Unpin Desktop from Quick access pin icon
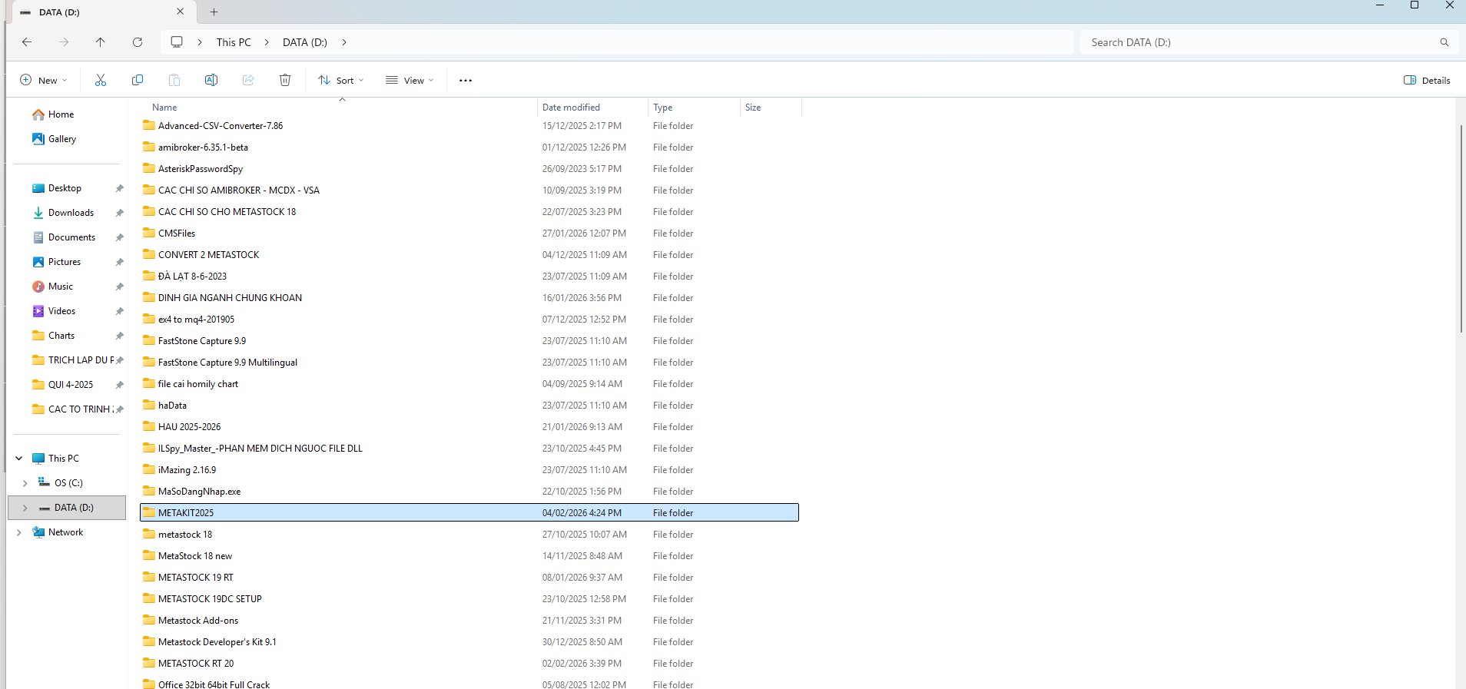Screen dimensions: 1466x689 [119, 188]
